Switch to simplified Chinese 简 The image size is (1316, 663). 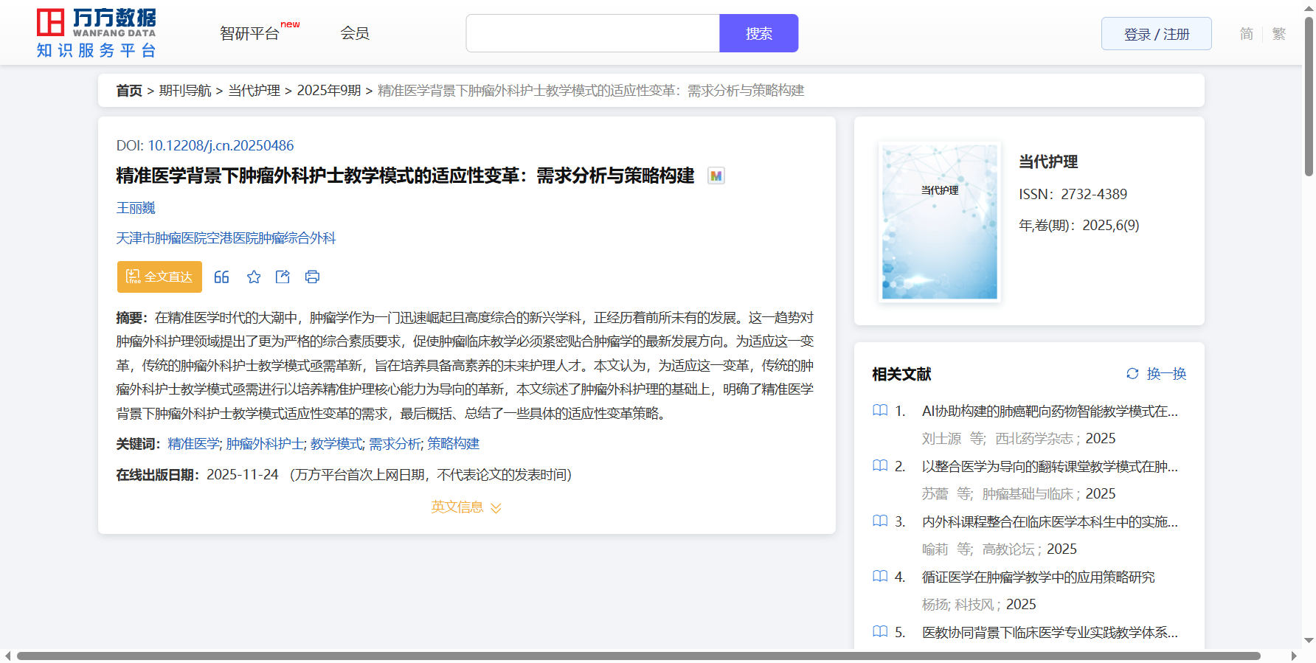pyautogui.click(x=1246, y=34)
